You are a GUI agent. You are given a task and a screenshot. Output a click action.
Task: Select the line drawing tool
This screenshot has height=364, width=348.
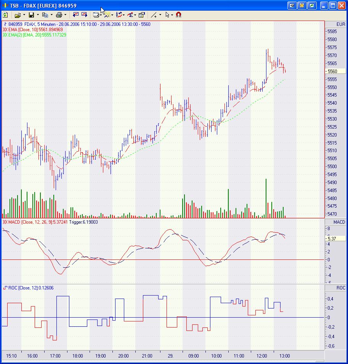tap(154, 15)
